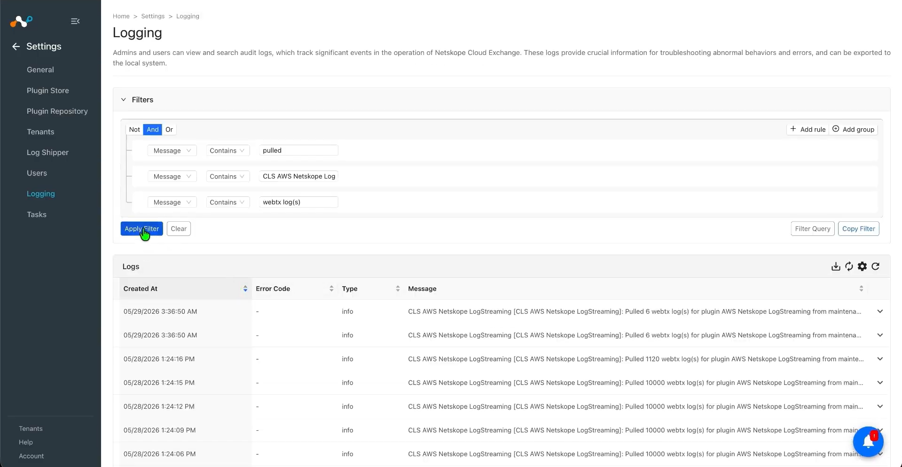Image resolution: width=902 pixels, height=467 pixels.
Task: Click the Copy Filter button
Action: coord(858,229)
